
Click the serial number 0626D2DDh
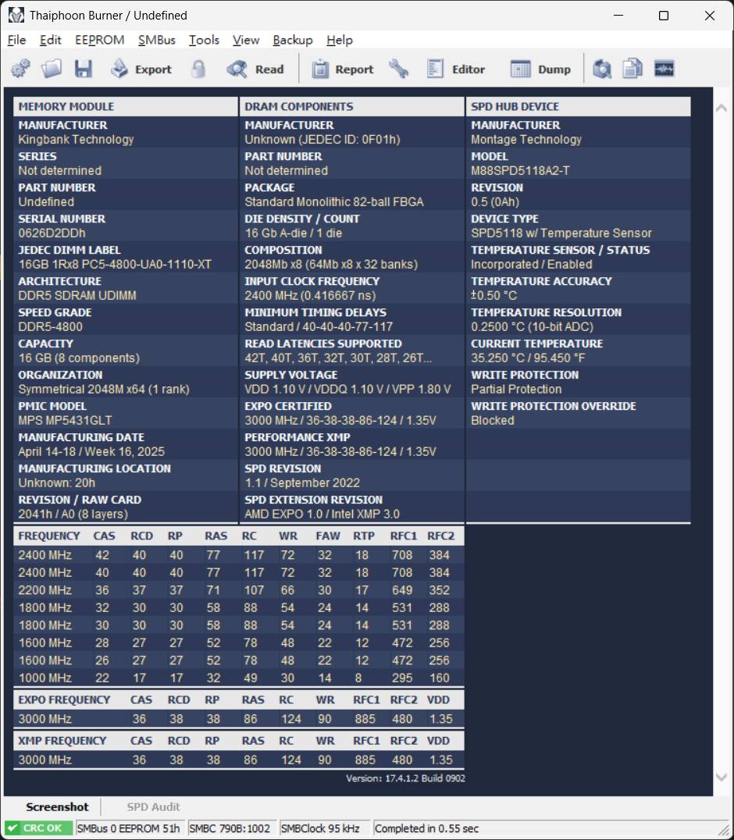pyautogui.click(x=52, y=233)
